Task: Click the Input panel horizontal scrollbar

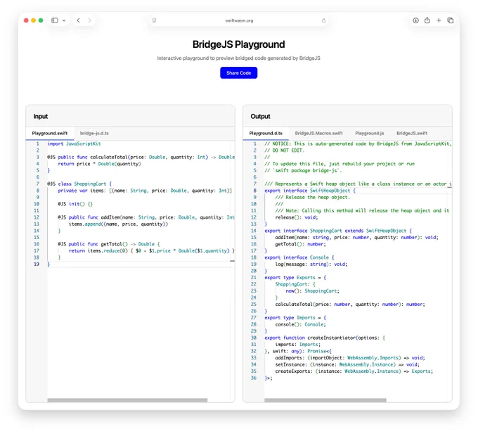Action: coord(127,400)
